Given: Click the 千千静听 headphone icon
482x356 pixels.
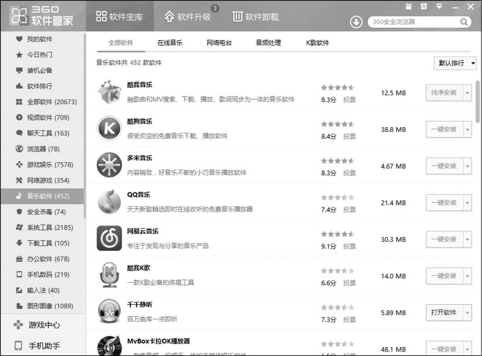Looking at the screenshot, I should [109, 311].
